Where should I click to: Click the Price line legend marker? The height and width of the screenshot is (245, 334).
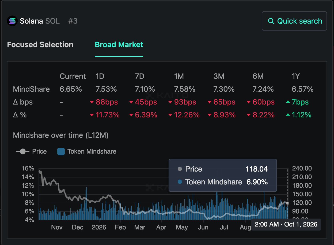pyautogui.click(x=23, y=151)
